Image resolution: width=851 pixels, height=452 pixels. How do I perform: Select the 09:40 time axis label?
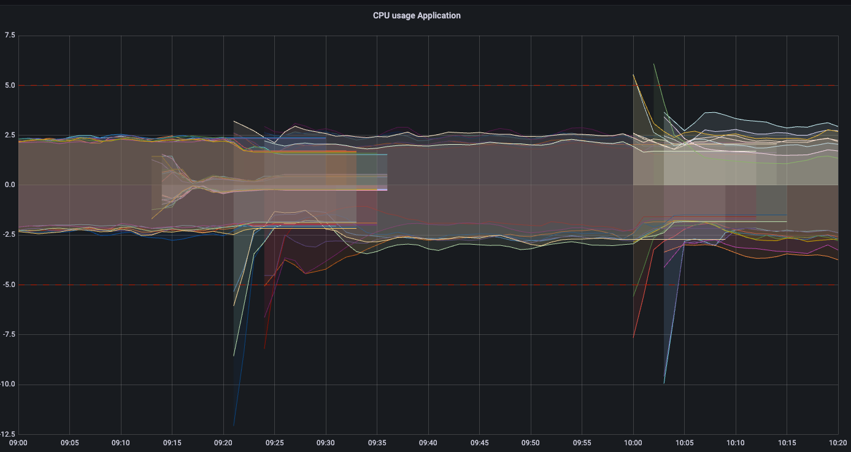point(428,443)
